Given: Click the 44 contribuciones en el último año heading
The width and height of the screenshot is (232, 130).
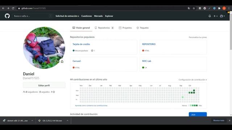Looking at the screenshot, I should click(x=88, y=79).
